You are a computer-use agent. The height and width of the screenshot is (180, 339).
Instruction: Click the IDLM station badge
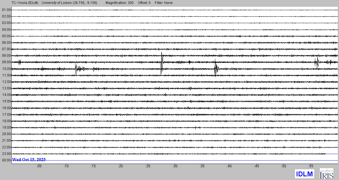(304, 174)
